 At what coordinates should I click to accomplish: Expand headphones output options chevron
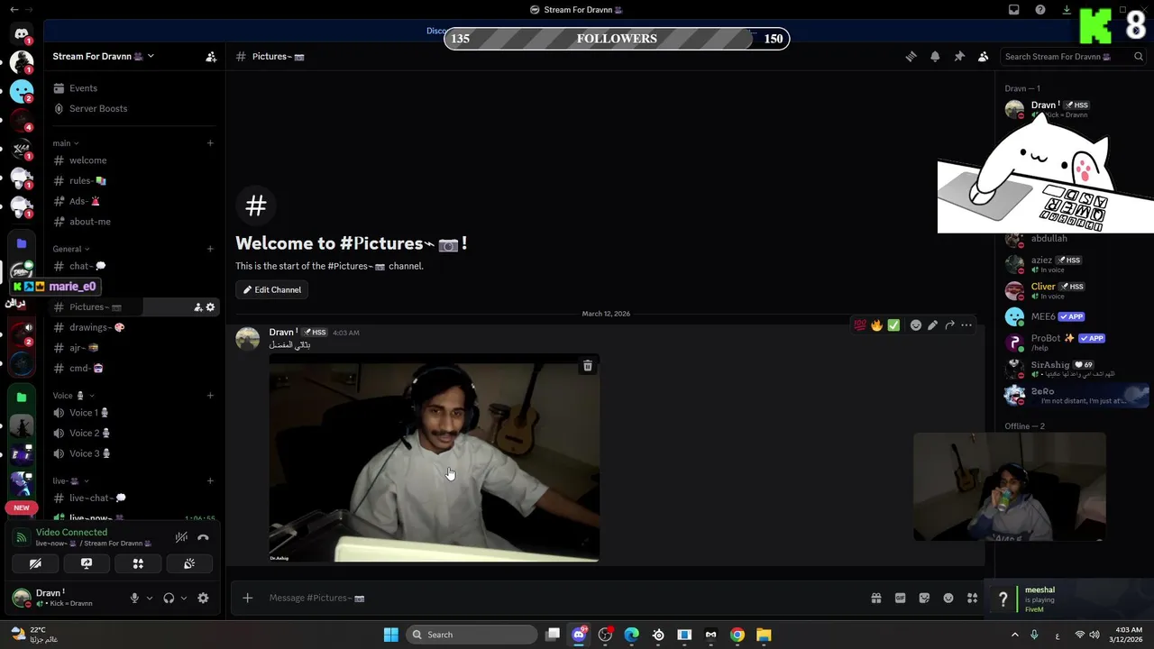(x=184, y=598)
